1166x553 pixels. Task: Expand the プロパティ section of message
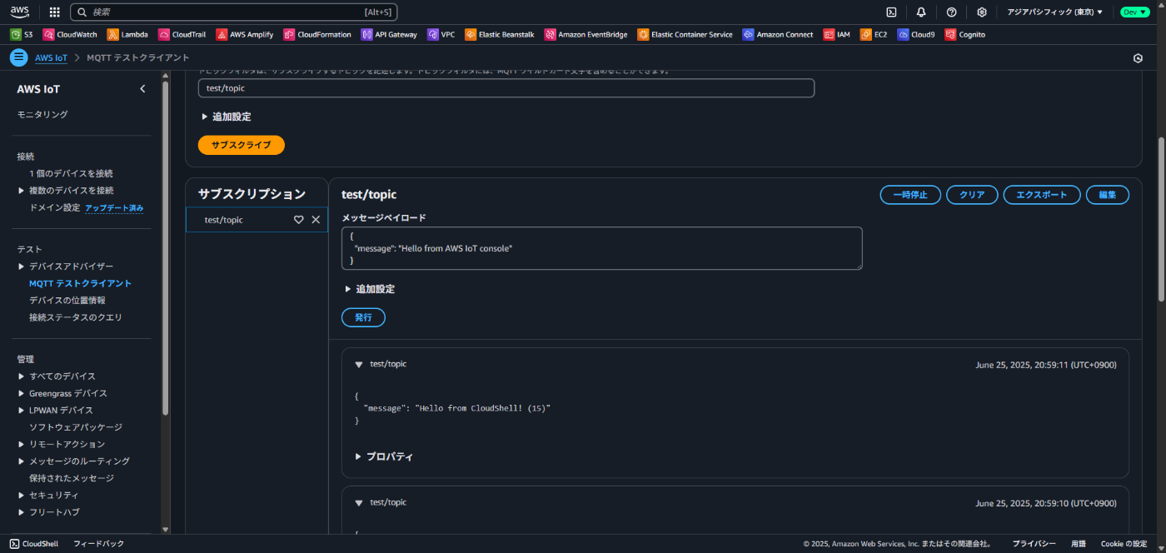384,456
